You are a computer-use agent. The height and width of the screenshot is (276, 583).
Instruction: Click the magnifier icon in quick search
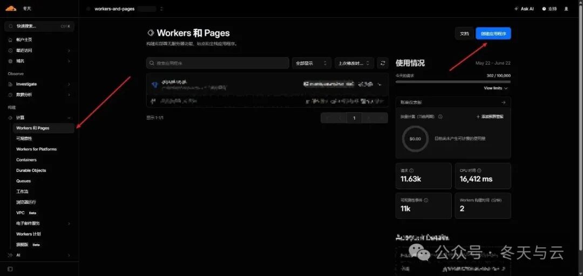click(x=11, y=26)
